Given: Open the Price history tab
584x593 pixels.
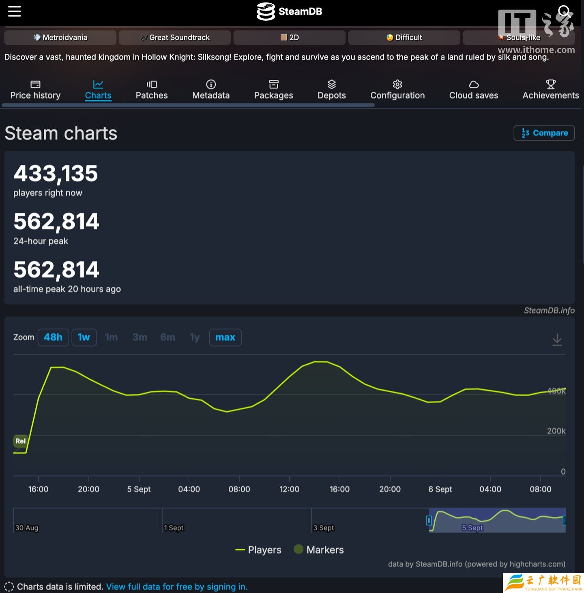Looking at the screenshot, I should tap(35, 90).
